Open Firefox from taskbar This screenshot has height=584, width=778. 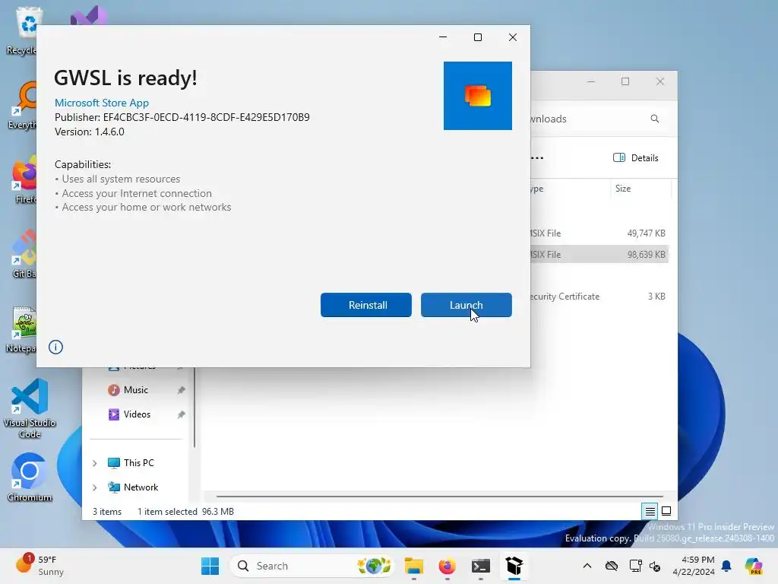[447, 566]
